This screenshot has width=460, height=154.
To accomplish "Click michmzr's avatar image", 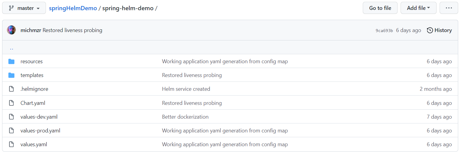I will tap(11, 30).
